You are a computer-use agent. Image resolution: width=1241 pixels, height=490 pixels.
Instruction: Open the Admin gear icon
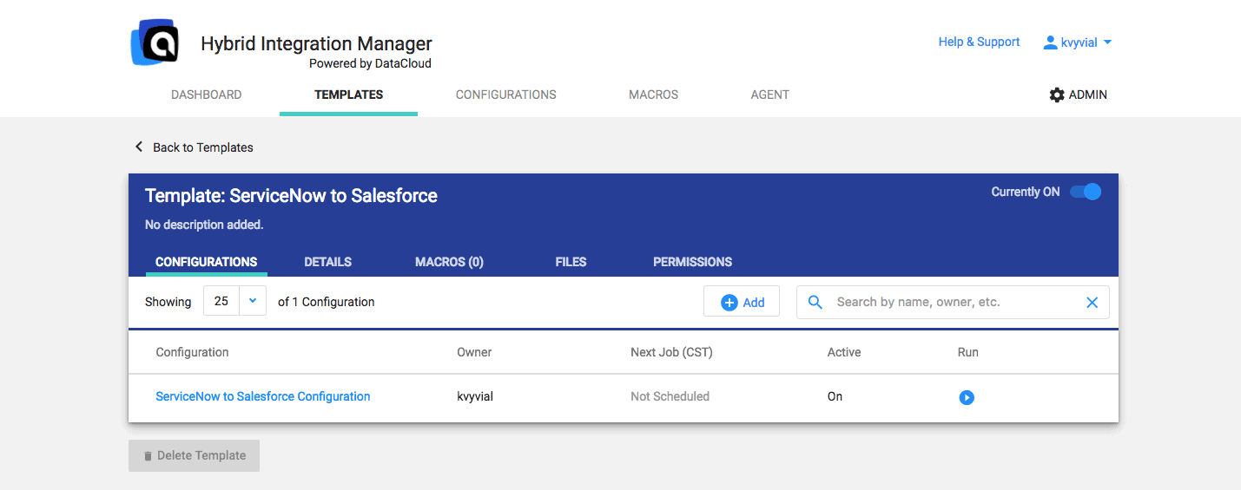coord(1057,95)
